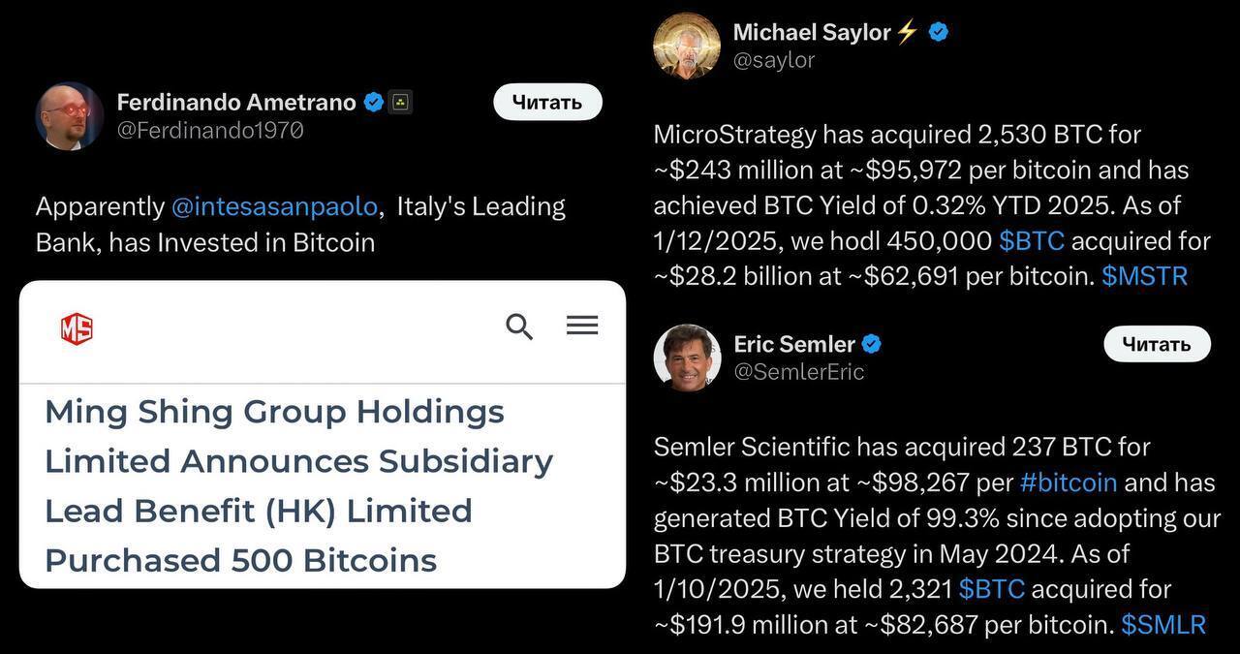Open Ferdinando Ametrano's profile photo

click(x=69, y=116)
